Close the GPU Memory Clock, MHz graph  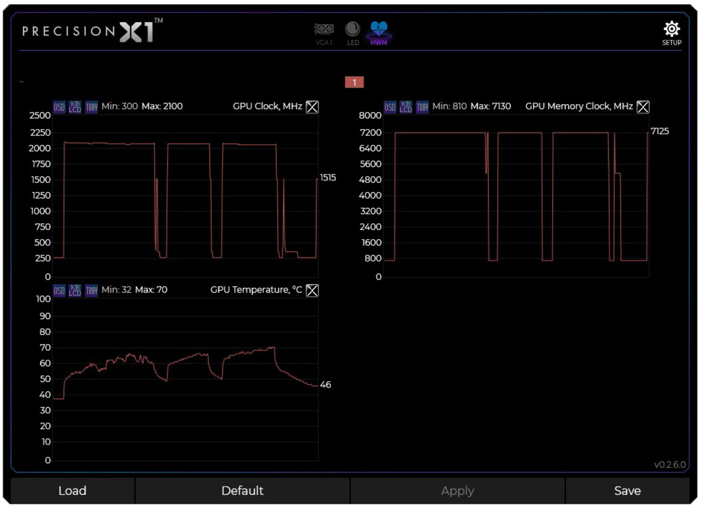[643, 107]
